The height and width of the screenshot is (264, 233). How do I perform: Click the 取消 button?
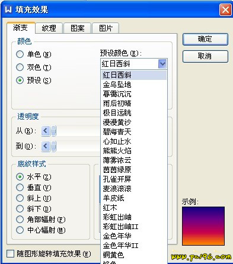point(205,56)
